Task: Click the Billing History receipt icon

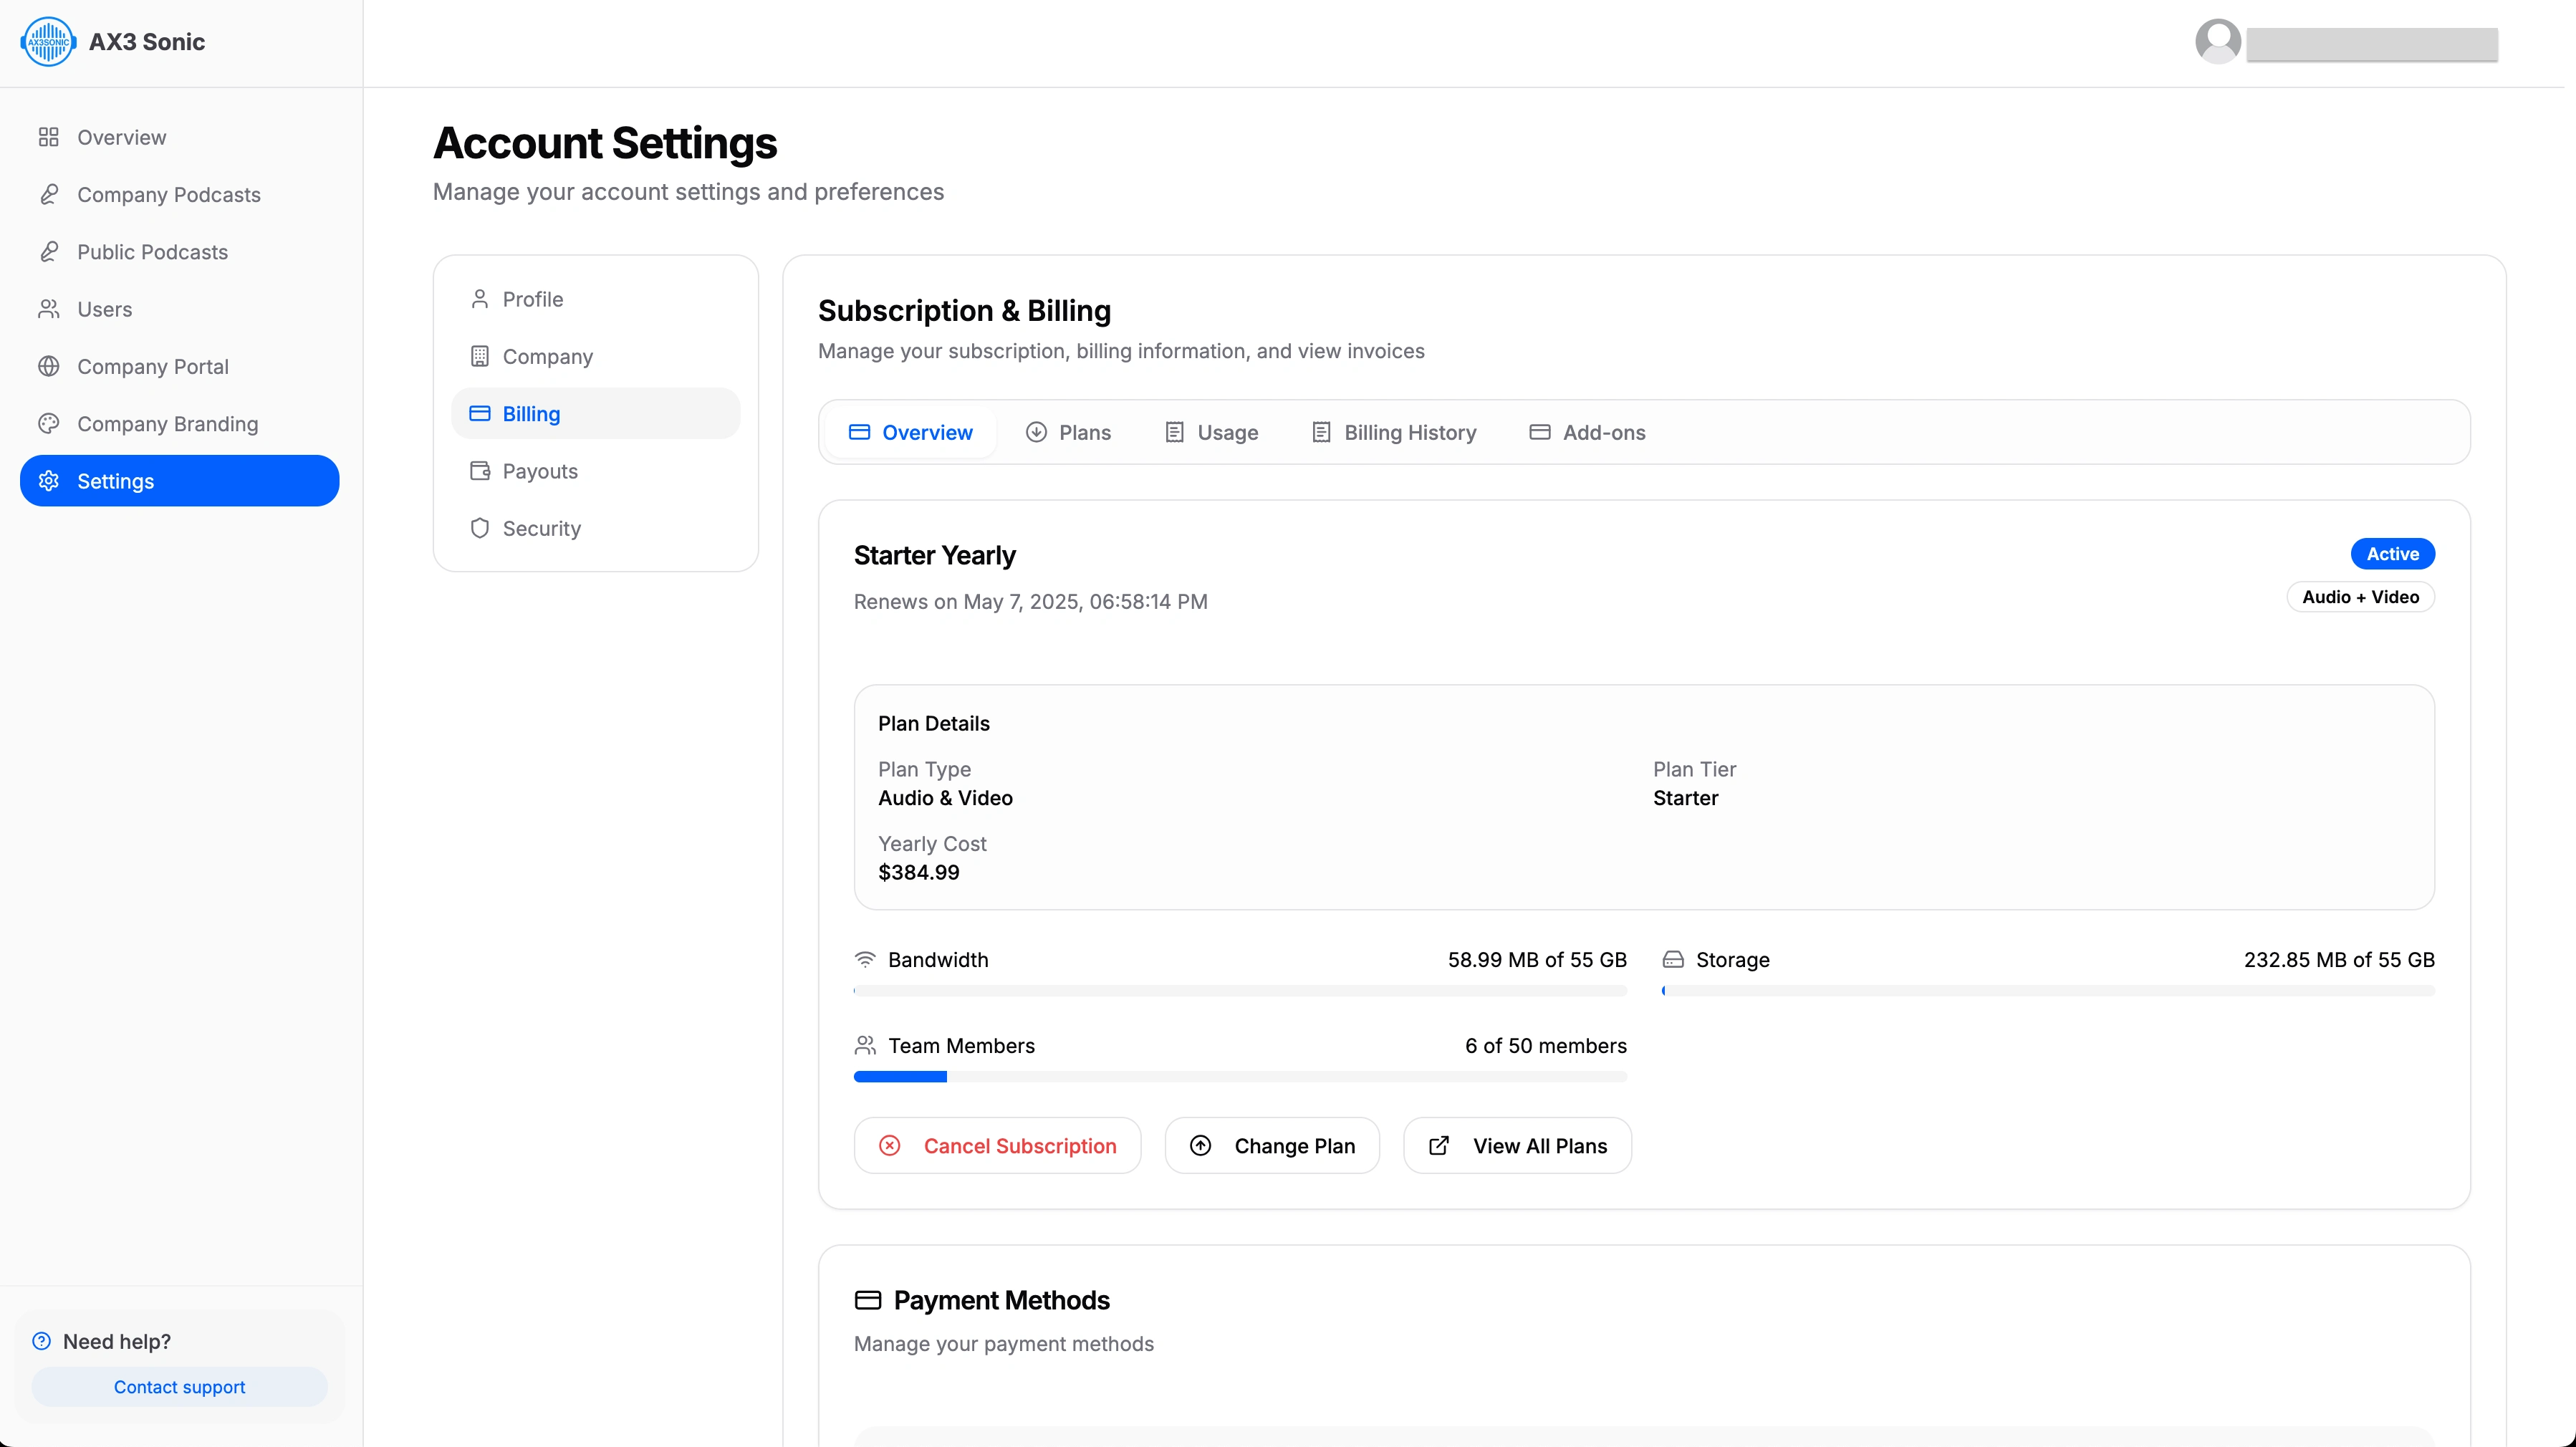Action: point(1321,432)
